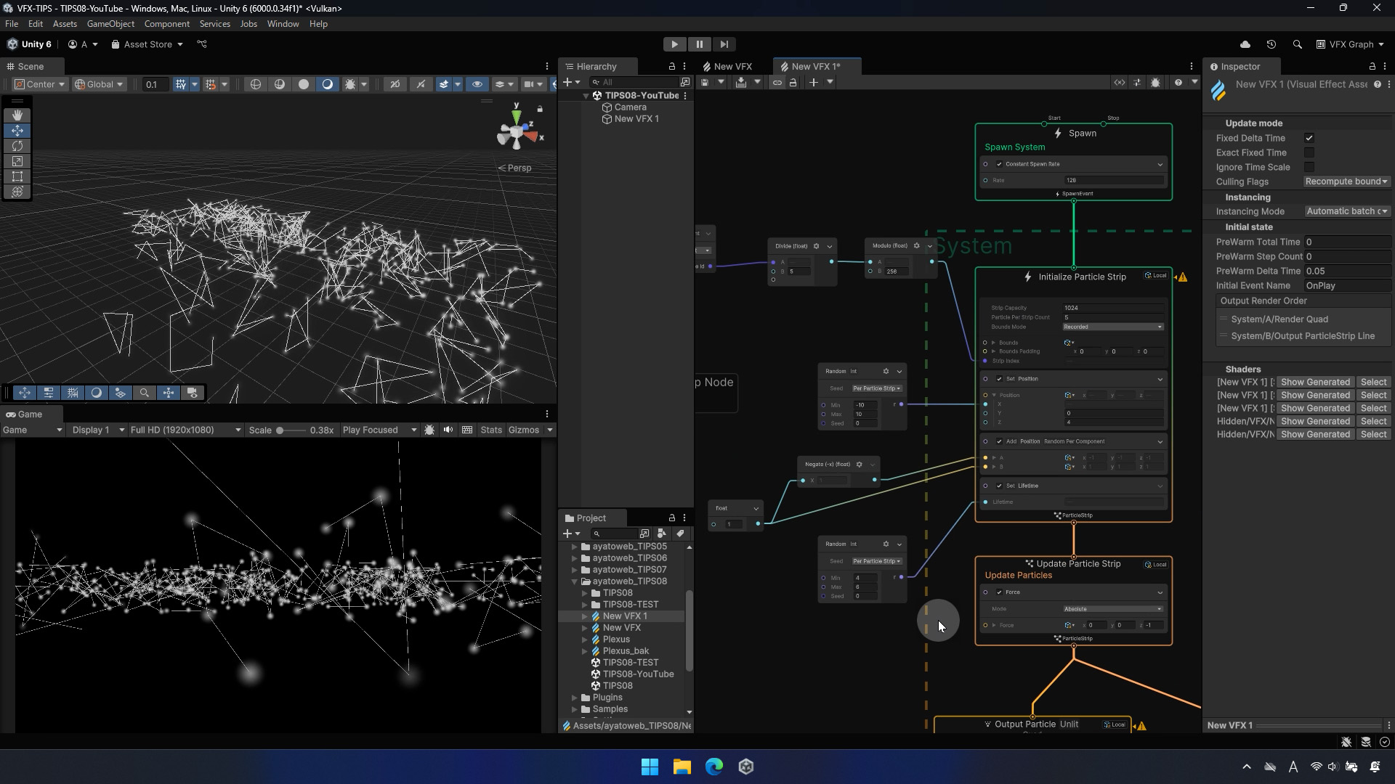1395x784 pixels.
Task: Open the Component menu
Action: click(x=167, y=24)
